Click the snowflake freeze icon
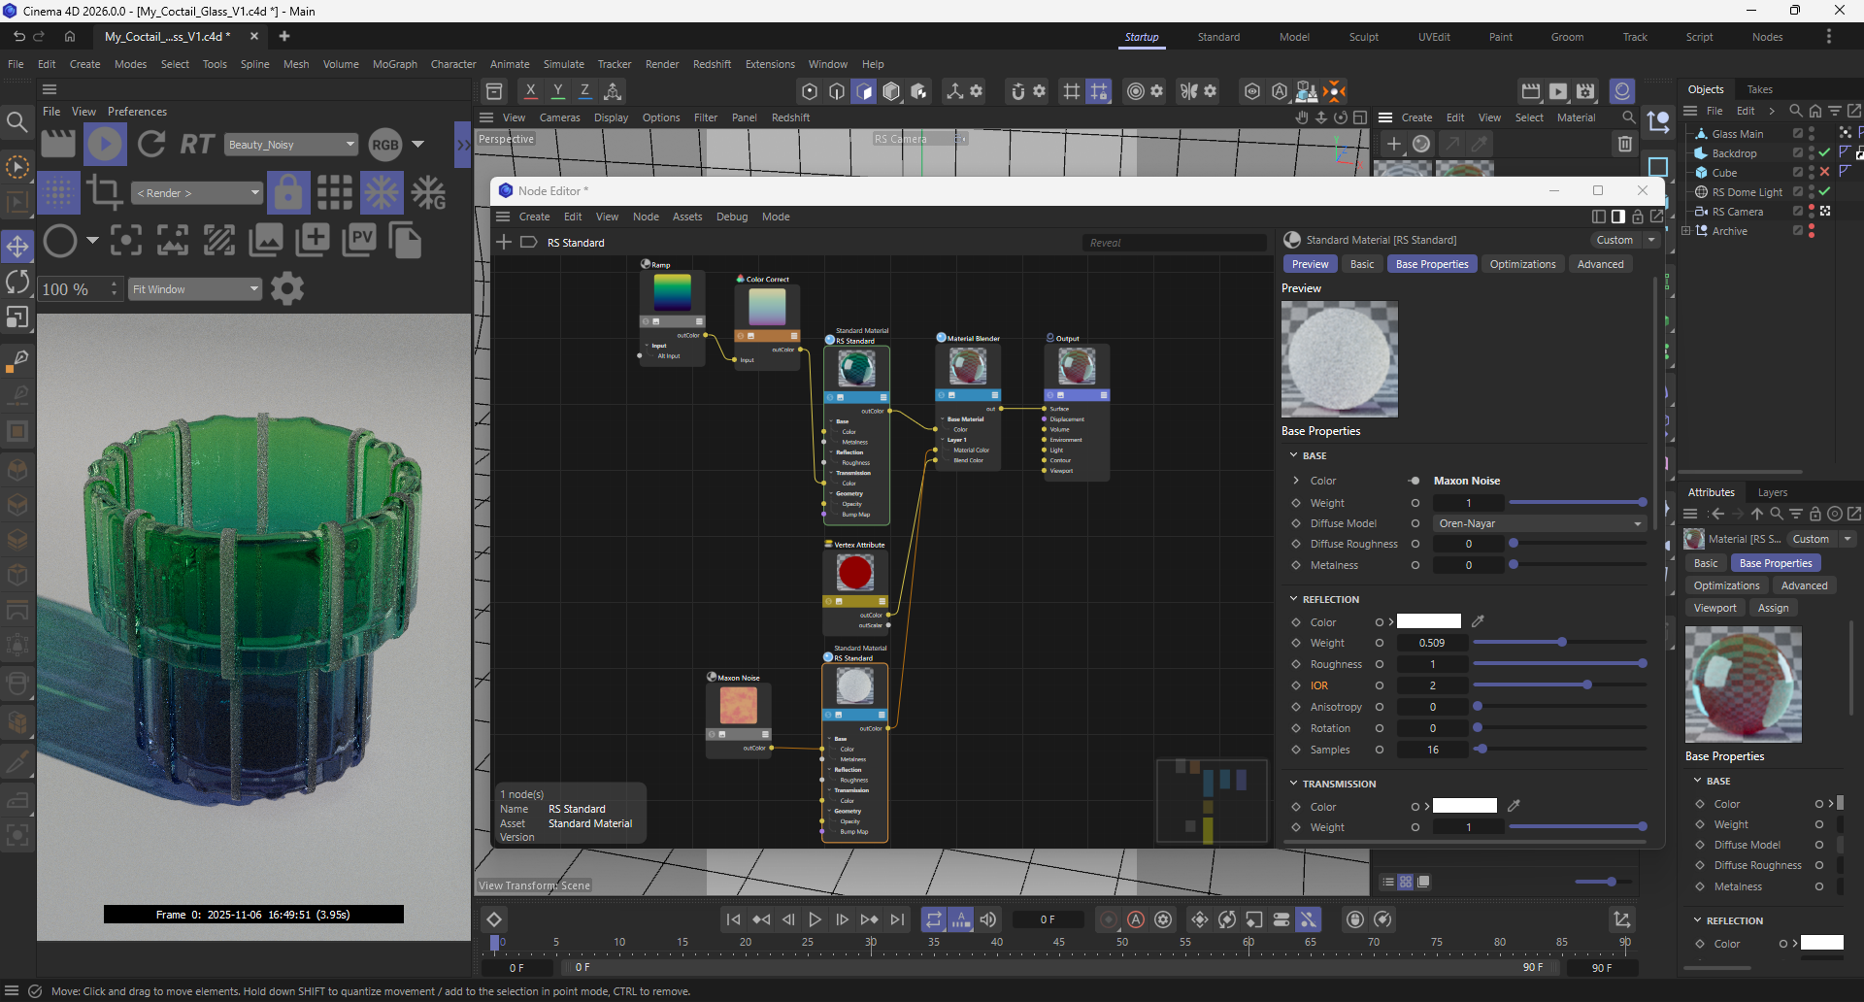The width and height of the screenshot is (1864, 1002). [382, 192]
